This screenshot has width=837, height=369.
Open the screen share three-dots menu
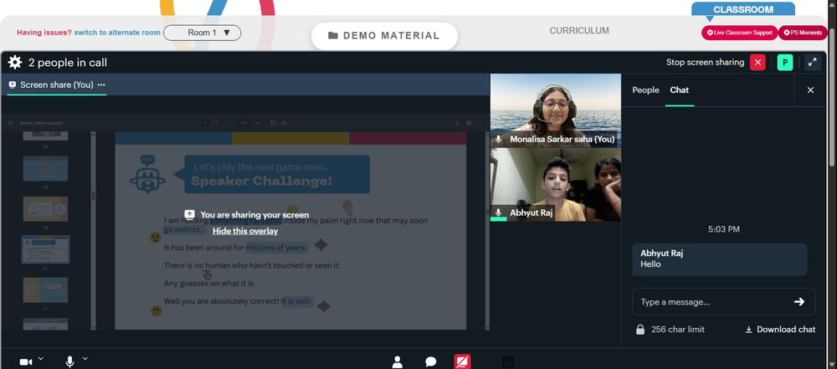tap(101, 85)
